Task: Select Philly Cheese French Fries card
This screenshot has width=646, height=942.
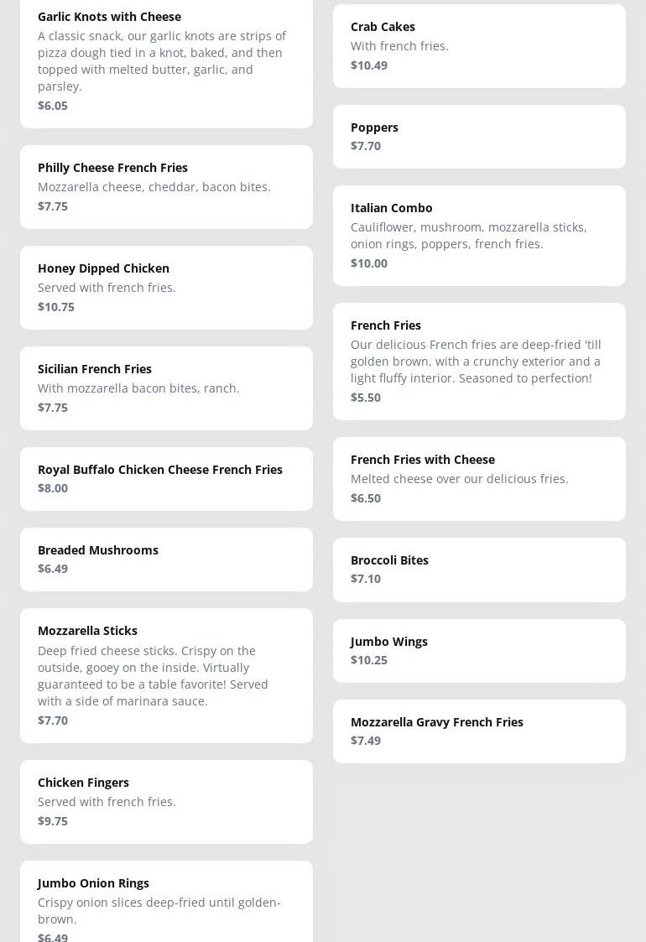Action: (166, 186)
